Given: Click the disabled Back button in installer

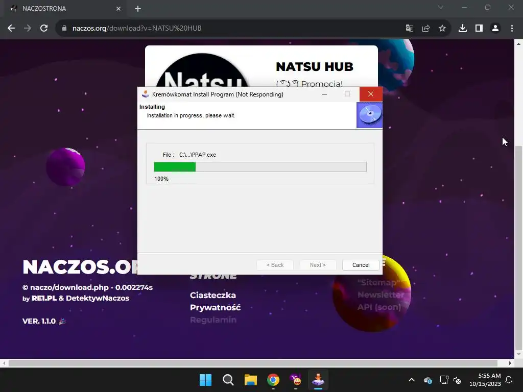Looking at the screenshot, I should pyautogui.click(x=275, y=265).
